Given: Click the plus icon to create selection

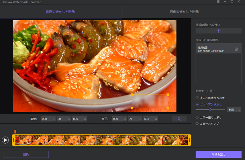Looking at the screenshot, I should coord(218,31).
